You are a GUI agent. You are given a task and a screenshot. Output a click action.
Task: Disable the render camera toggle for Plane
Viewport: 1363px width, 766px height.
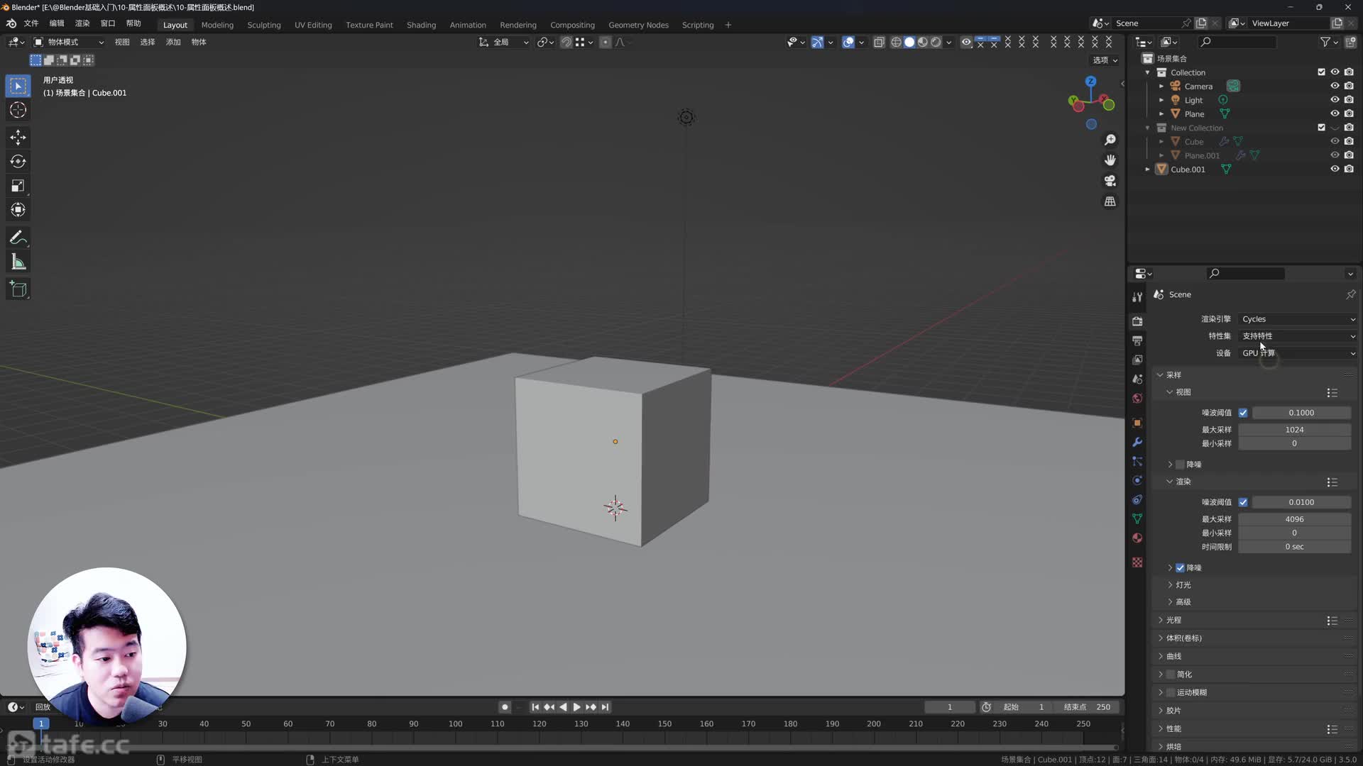1350,113
